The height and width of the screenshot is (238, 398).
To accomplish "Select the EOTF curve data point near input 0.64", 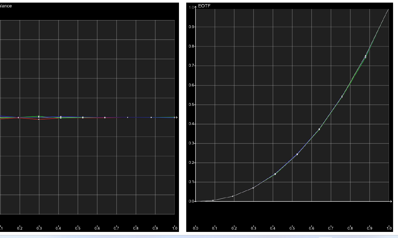I will click(x=319, y=129).
